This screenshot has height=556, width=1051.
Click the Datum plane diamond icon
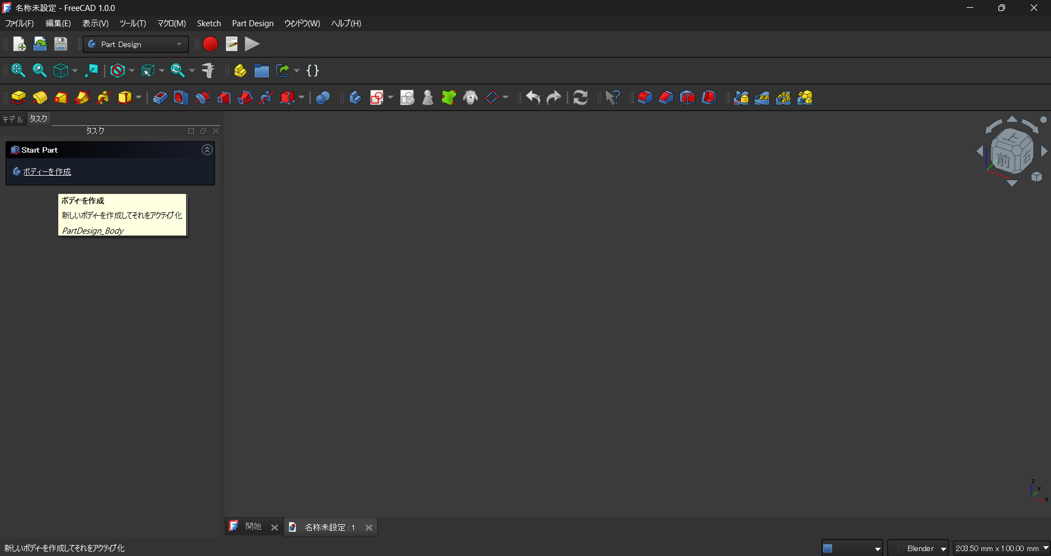tap(492, 98)
